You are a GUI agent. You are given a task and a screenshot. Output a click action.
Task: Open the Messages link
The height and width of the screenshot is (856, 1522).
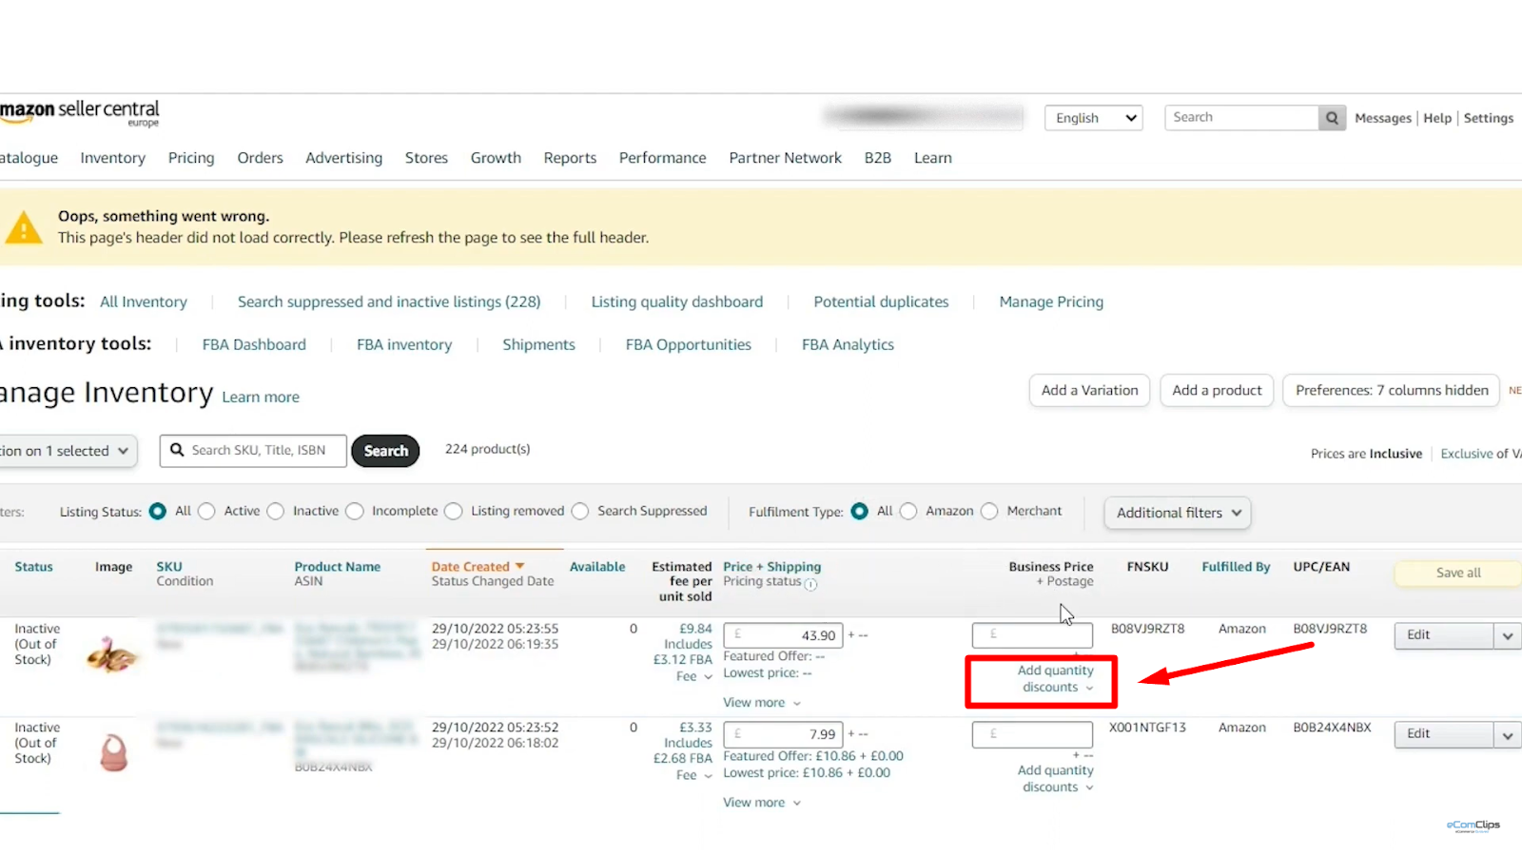[1383, 118]
